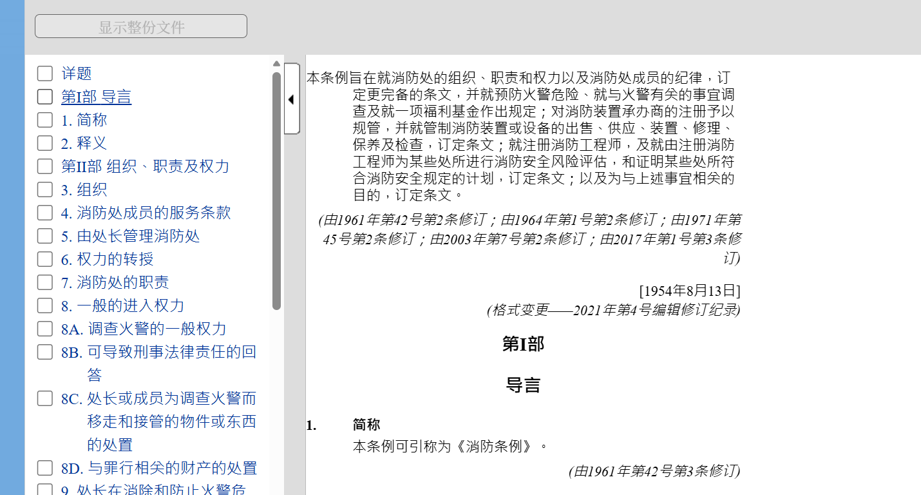Go to section 2. 释义

pos(84,143)
